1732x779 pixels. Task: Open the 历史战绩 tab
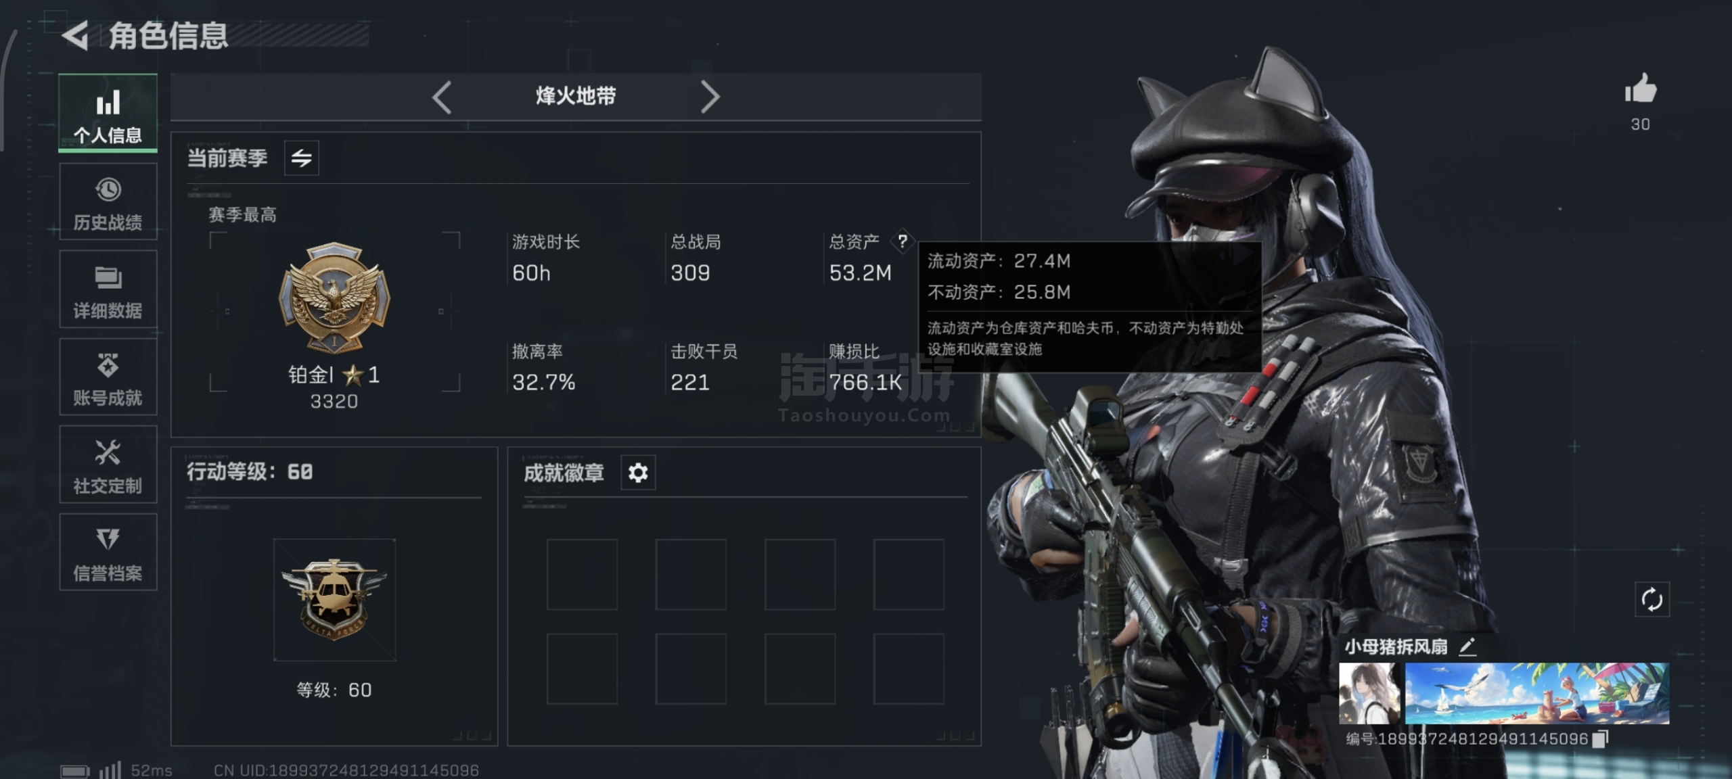tap(108, 202)
